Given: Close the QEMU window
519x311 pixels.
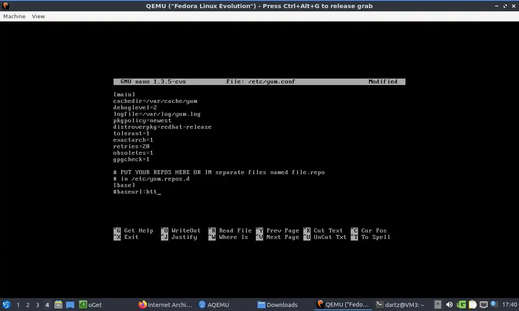Looking at the screenshot, I should click(513, 6).
